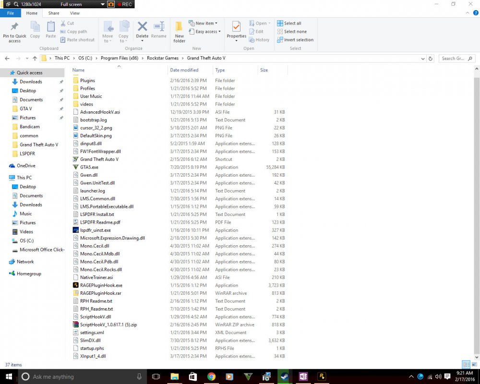This screenshot has width=480, height=384.
Task: Click the Delete X icon
Action: point(143,26)
